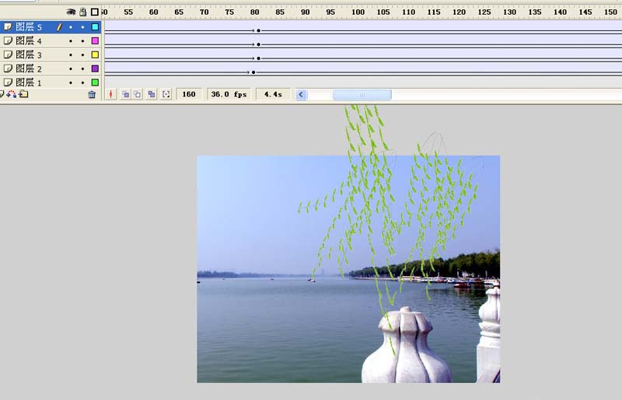Image resolution: width=622 pixels, height=400 pixels.
Task: Click the timeline scroll left arrow
Action: click(301, 94)
